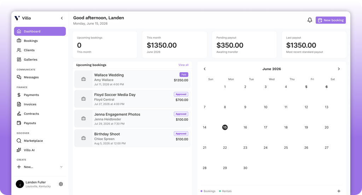
Task: Click the Paid badge on Wallace Wedding
Action: pyautogui.click(x=184, y=75)
